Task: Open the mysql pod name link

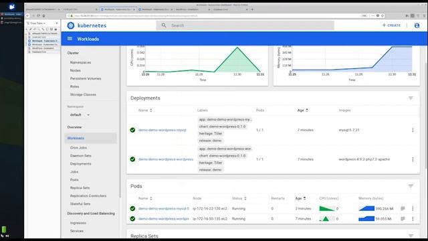Action: pyautogui.click(x=163, y=208)
